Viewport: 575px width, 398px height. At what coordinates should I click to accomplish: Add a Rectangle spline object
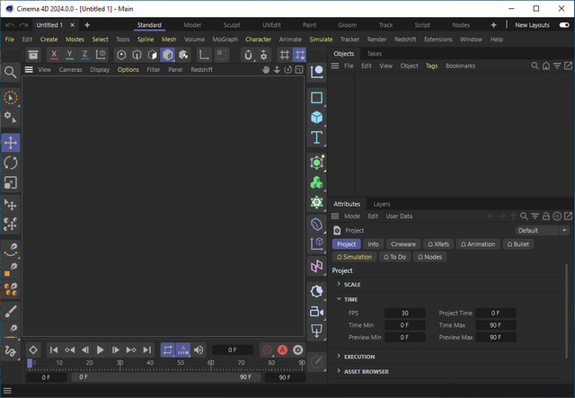(316, 98)
